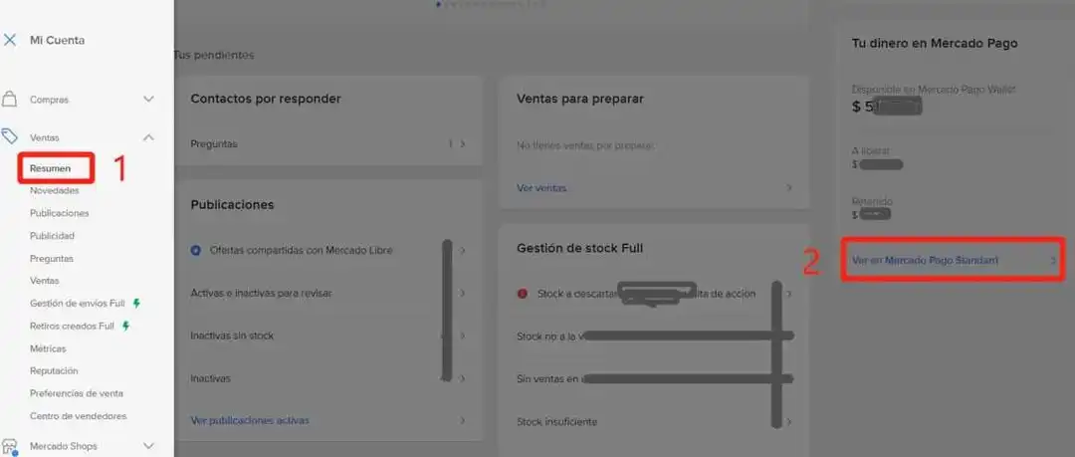Close the Mi Cuenta sidebar with X
1075x457 pixels.
pos(10,40)
